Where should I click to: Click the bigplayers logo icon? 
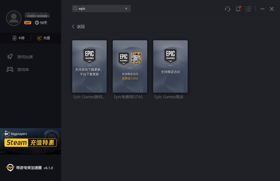point(7,134)
